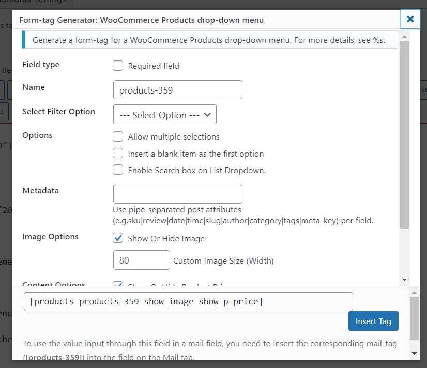Viewport: 427px width, 368px height.
Task: Click the lower pane scrollbar down arrow
Action: point(414,354)
